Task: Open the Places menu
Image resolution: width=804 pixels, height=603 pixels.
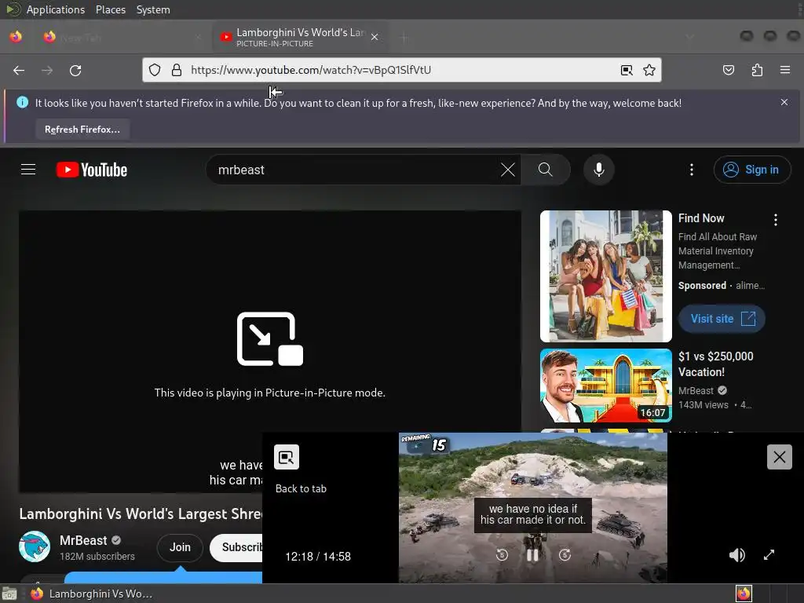Action: pos(110,9)
